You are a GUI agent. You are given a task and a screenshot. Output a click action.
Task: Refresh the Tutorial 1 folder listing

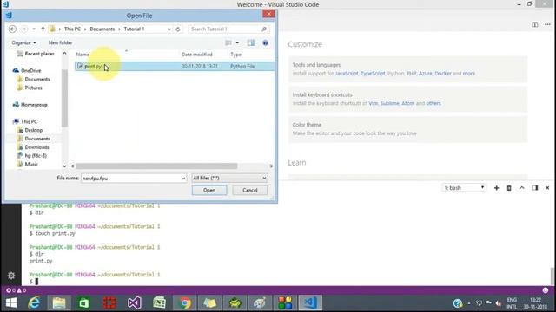(178, 29)
